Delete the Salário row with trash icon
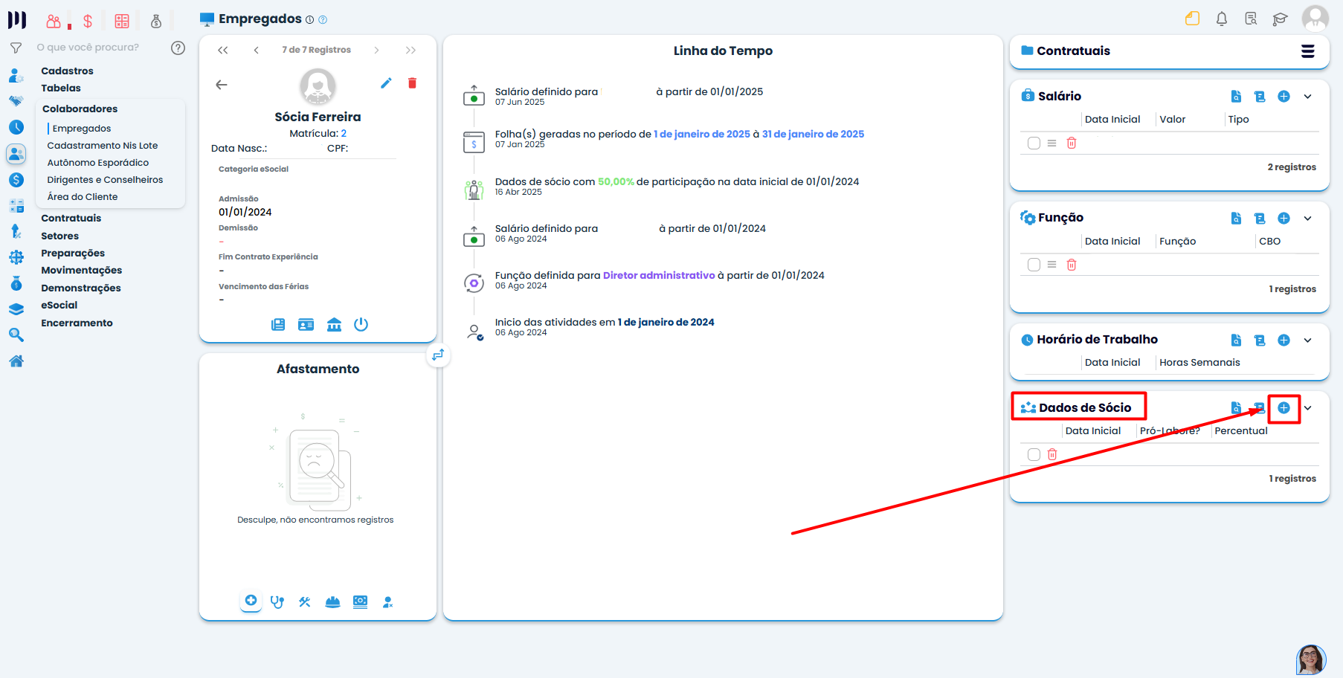 click(x=1072, y=143)
